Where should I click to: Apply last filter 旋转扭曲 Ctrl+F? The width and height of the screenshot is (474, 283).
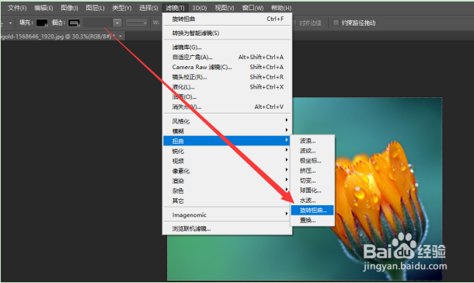pos(228,19)
